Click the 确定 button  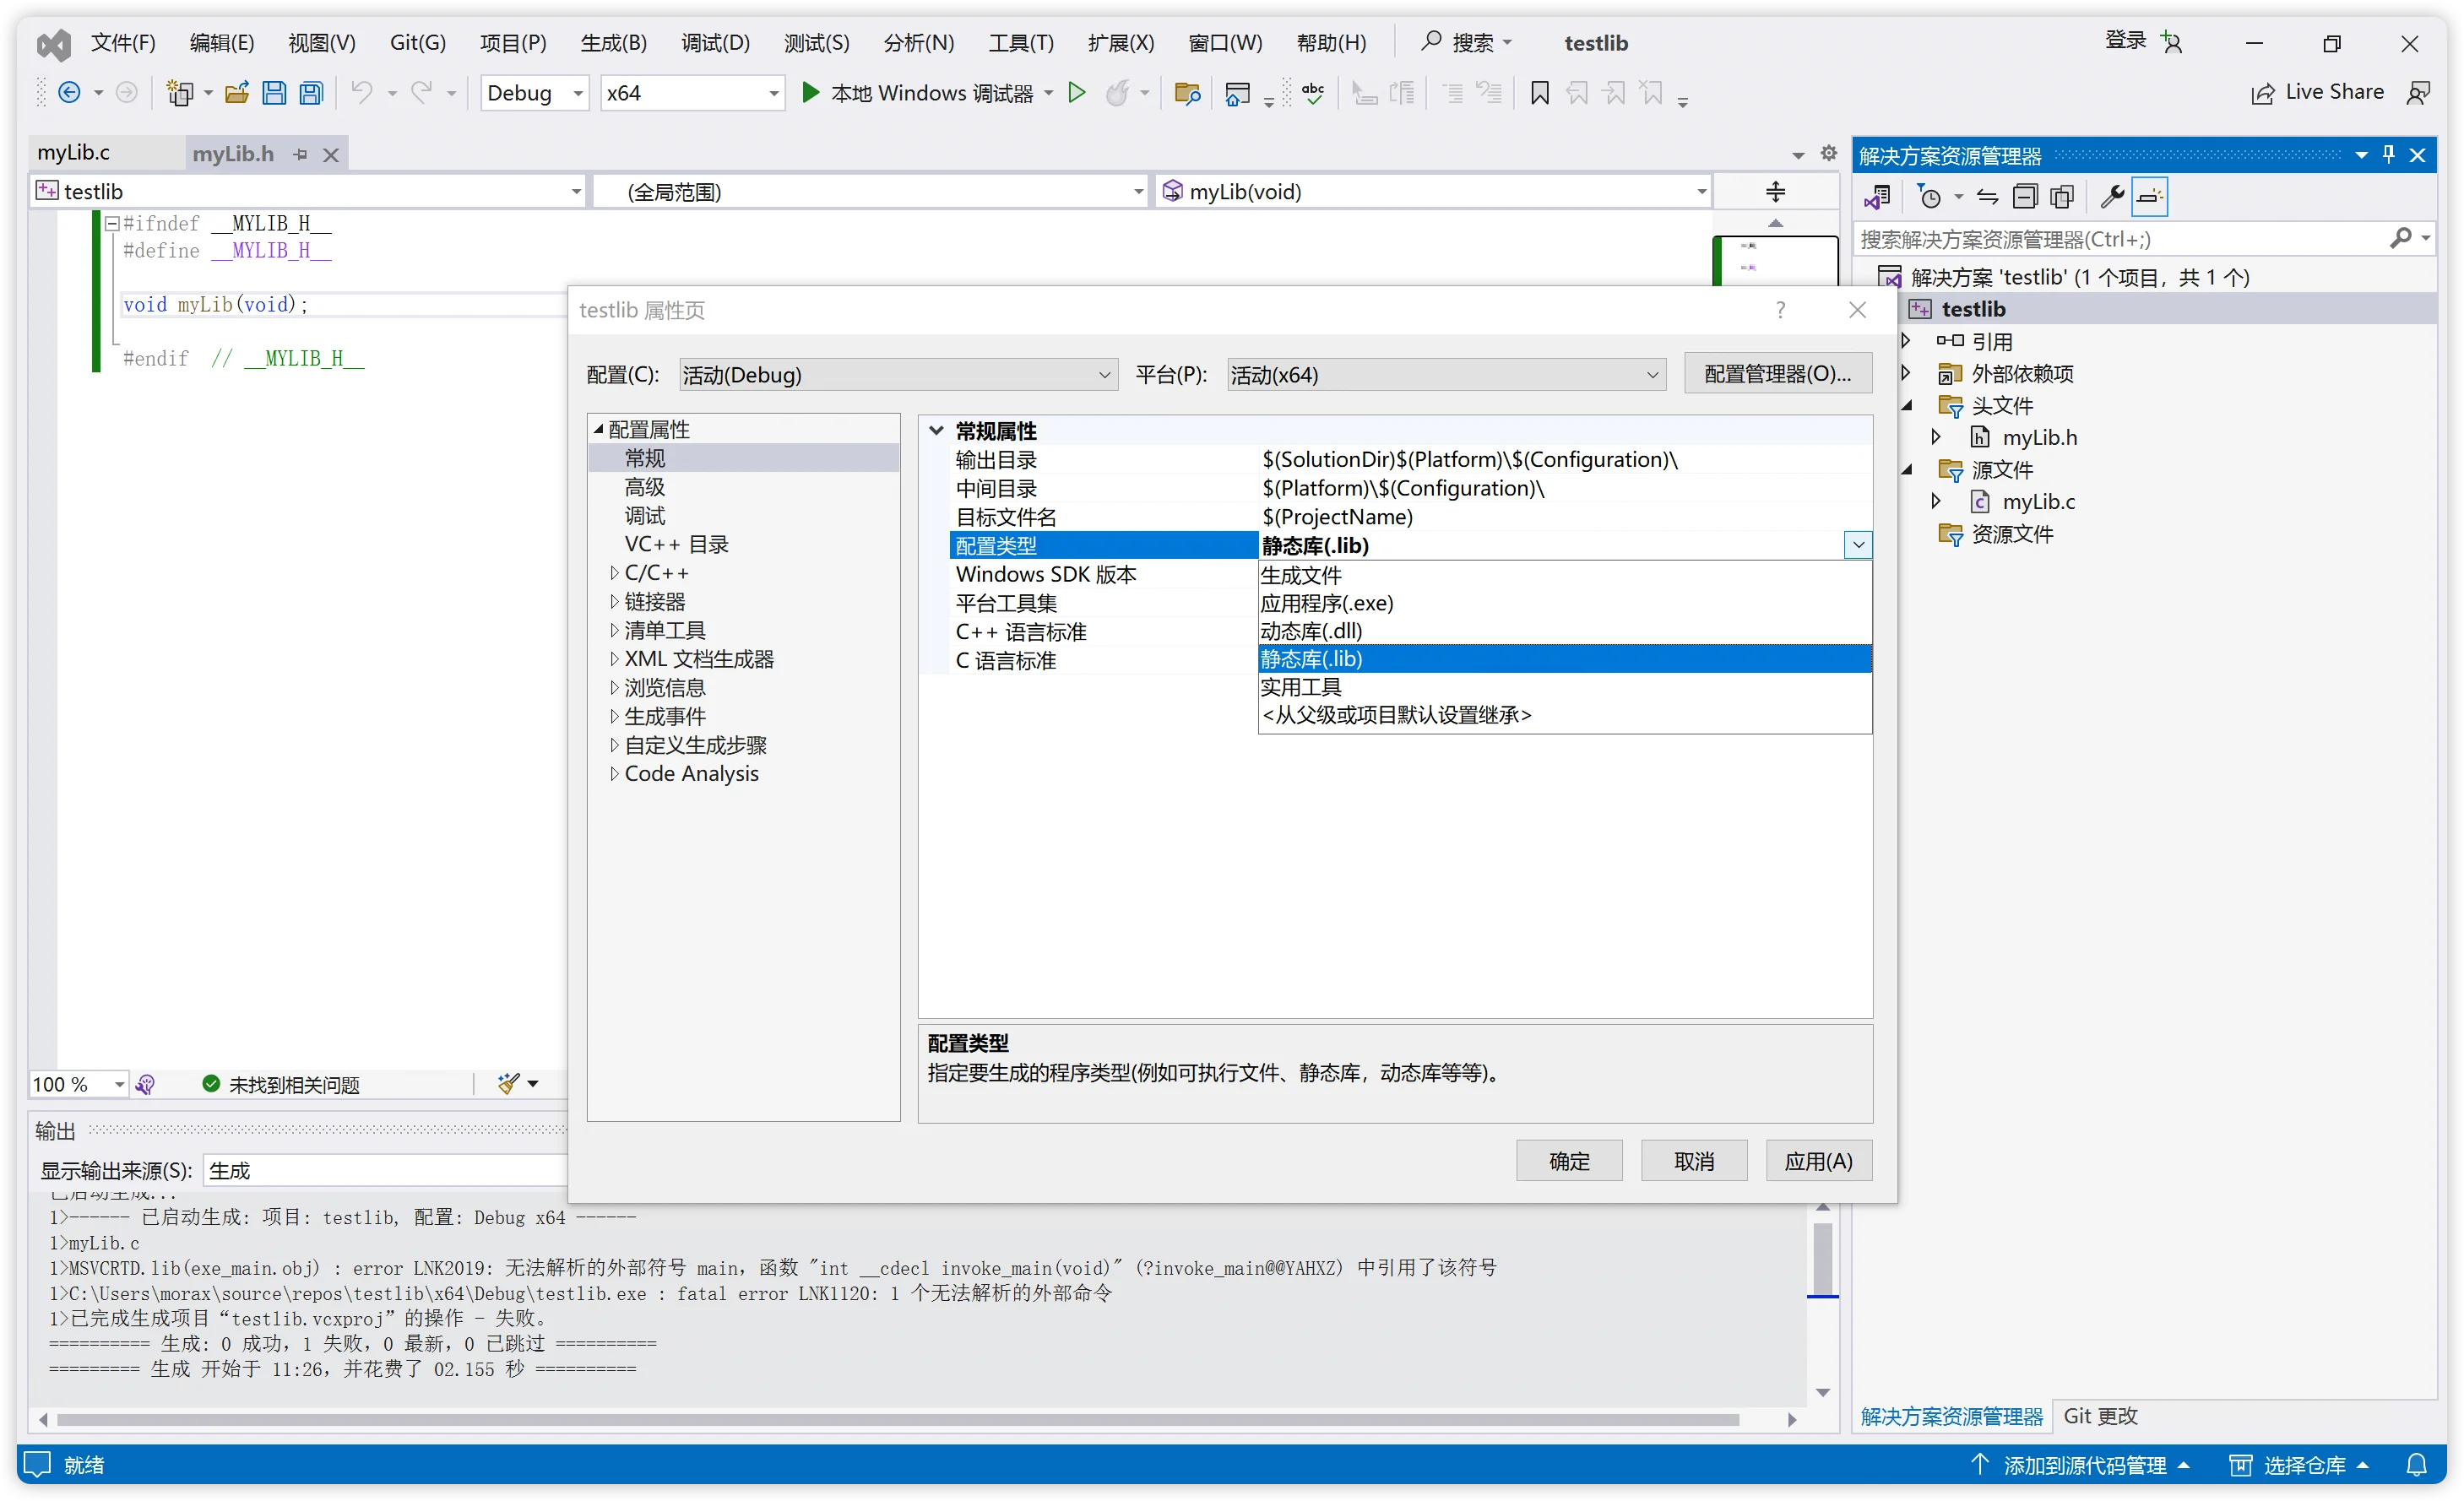(1568, 1161)
